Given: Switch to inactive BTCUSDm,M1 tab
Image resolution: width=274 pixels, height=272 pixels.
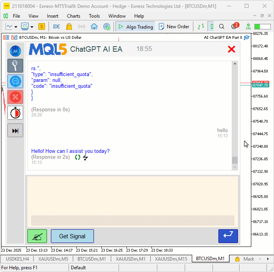Looking at the screenshot, I should (x=92, y=259).
